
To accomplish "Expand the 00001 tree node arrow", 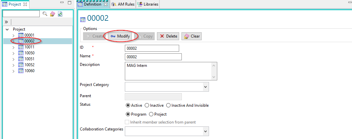I will pyautogui.click(x=13, y=35).
